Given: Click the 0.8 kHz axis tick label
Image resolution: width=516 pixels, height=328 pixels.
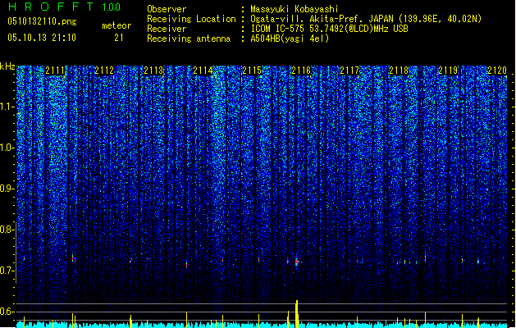Looking at the screenshot, I should pyautogui.click(x=7, y=230).
